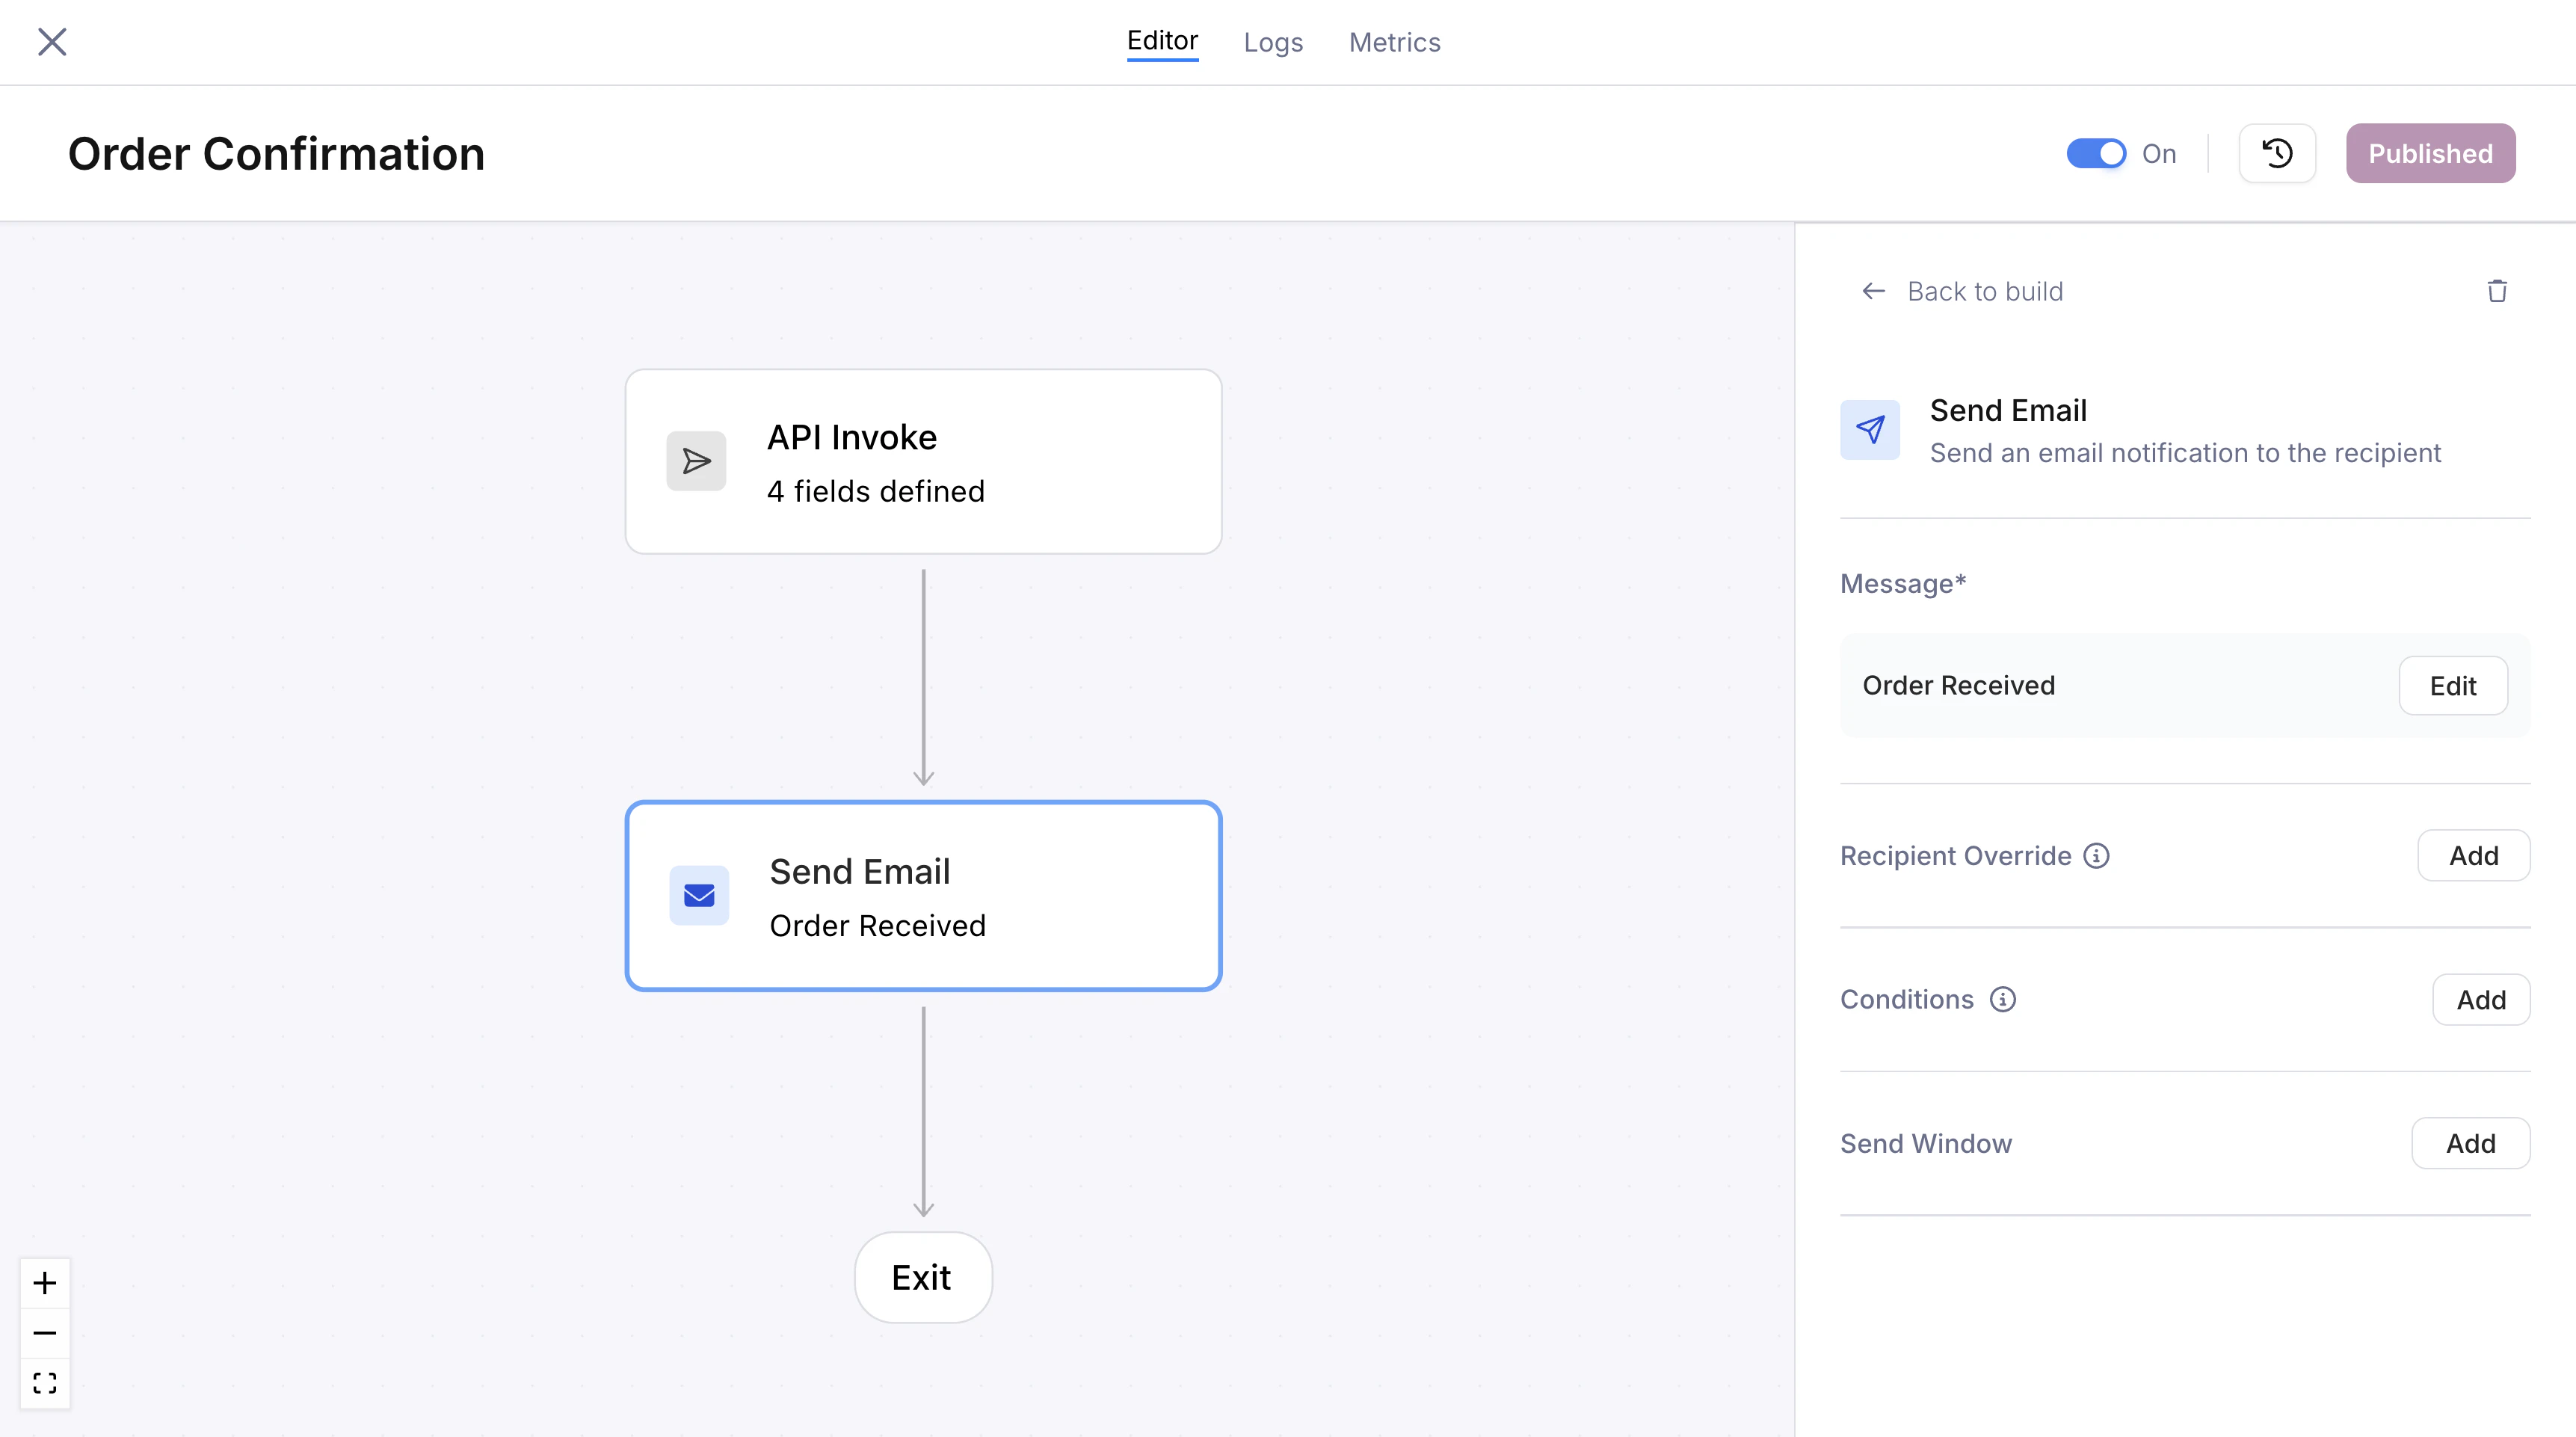Screen dimensions: 2576x1437
Task: Zoom in on the canvas
Action: point(45,1283)
